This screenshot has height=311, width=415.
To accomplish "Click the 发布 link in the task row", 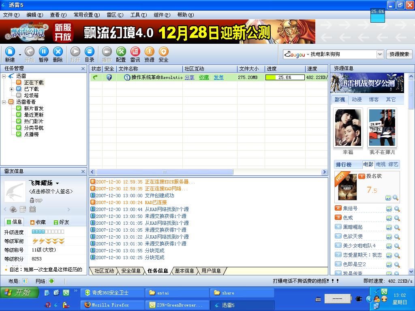I will pos(218,77).
